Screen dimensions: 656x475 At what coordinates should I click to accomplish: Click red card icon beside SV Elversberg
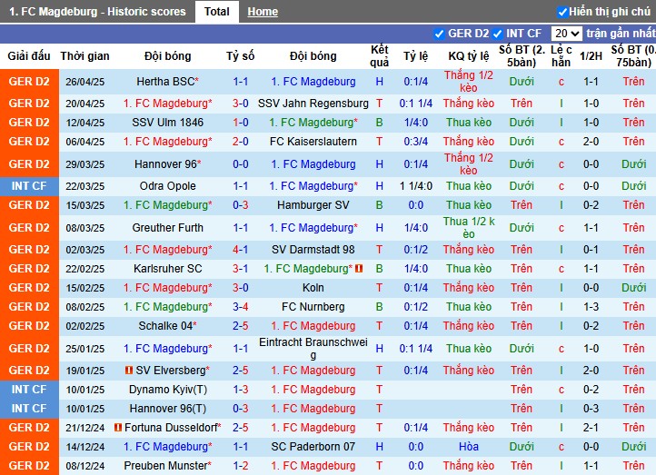point(129,370)
